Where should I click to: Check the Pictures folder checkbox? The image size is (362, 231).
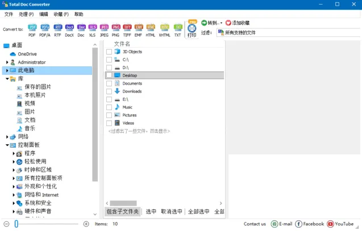(109, 115)
